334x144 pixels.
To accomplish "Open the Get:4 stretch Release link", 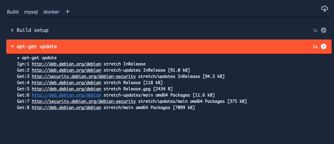I will (x=67, y=83).
